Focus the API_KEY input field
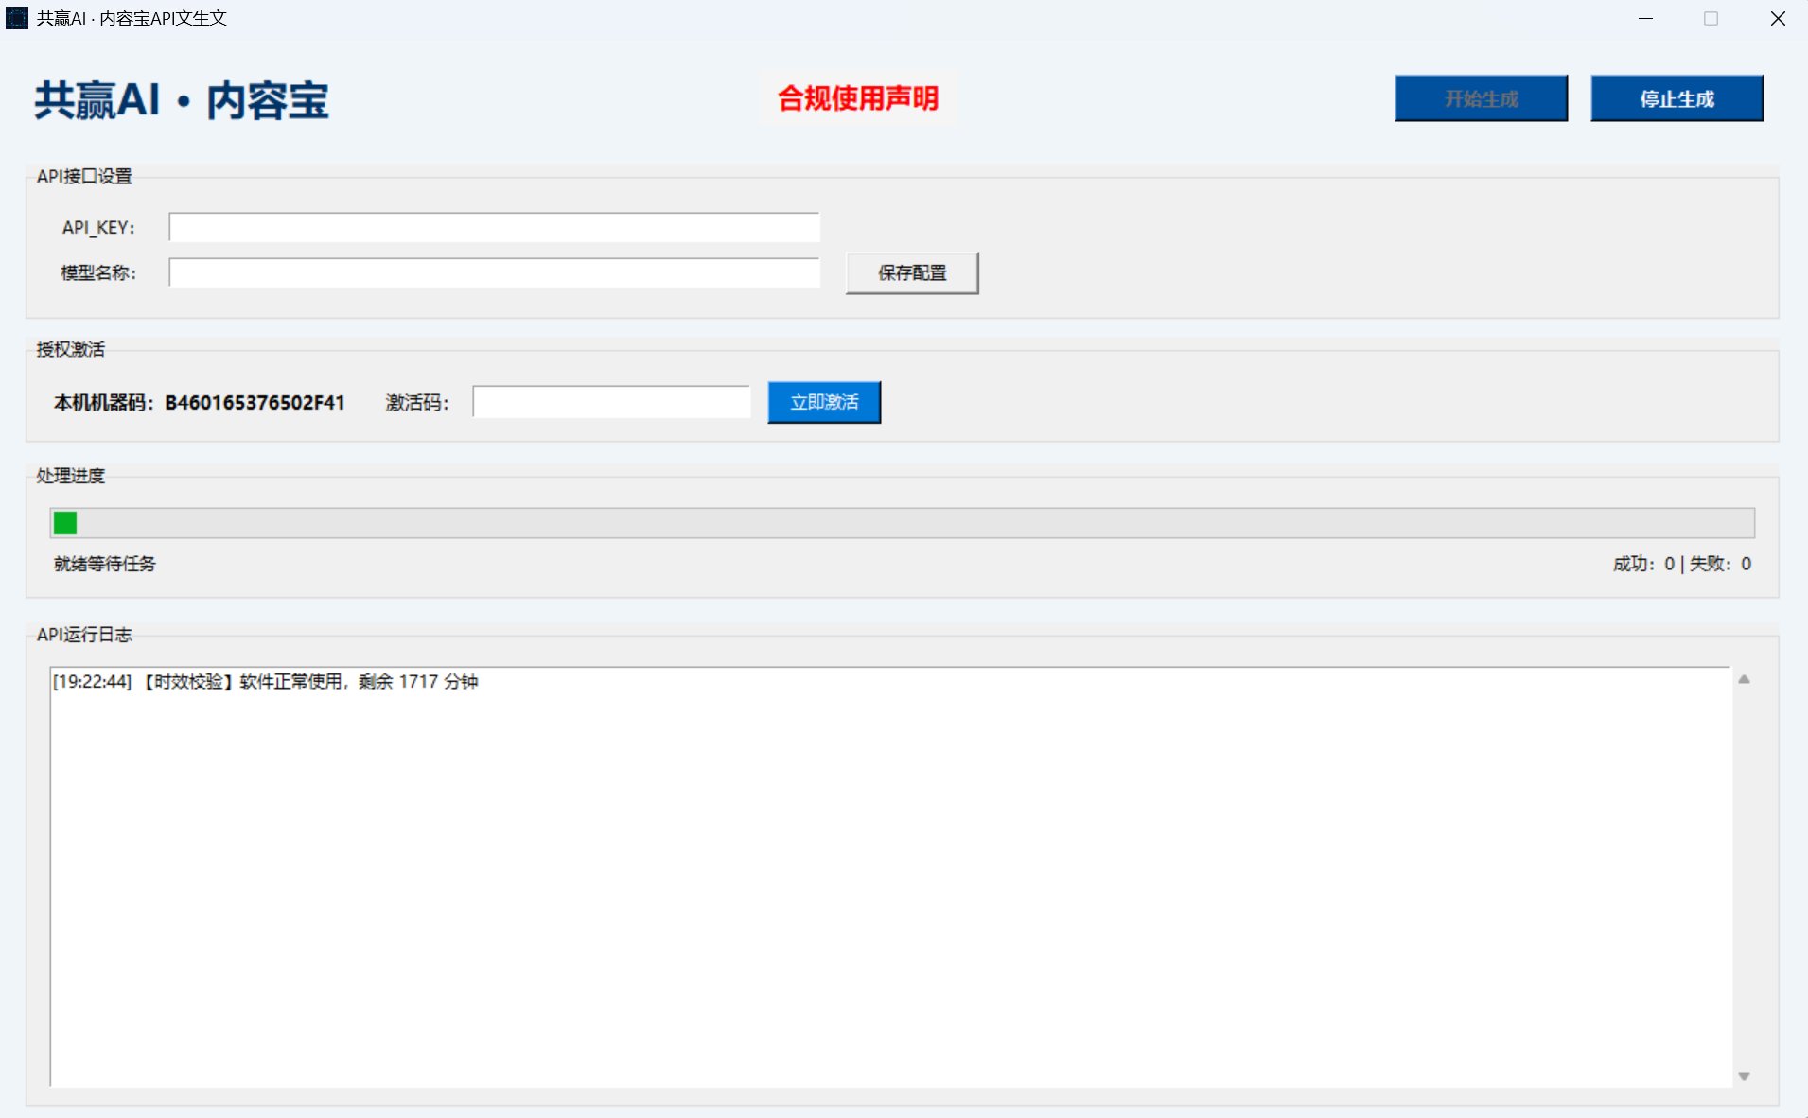This screenshot has width=1808, height=1118. click(x=494, y=227)
